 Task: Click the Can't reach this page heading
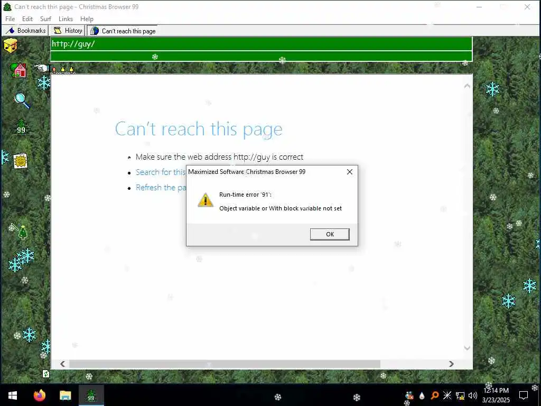[199, 130]
